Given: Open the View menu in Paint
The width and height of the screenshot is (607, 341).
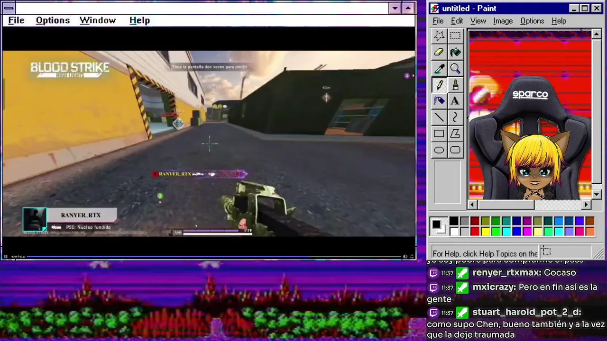Looking at the screenshot, I should pos(478,21).
